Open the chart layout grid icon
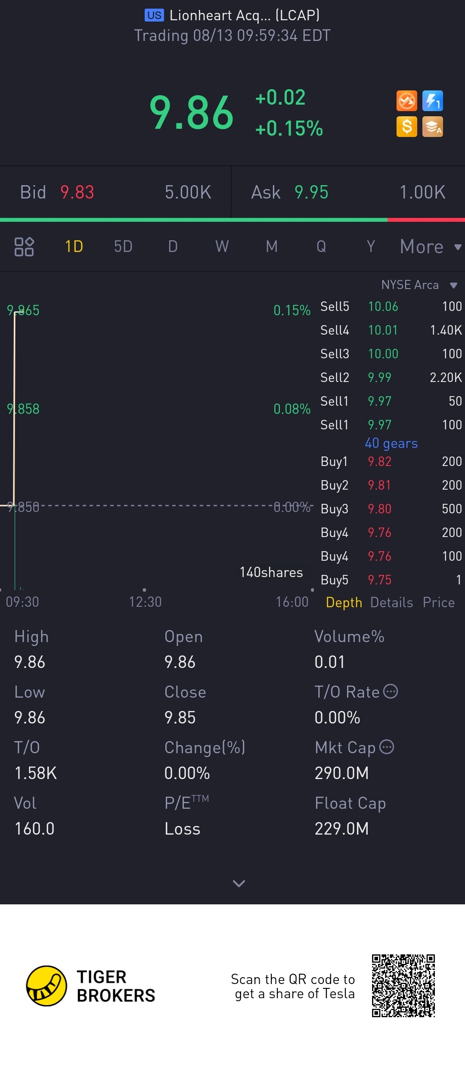Image resolution: width=465 pixels, height=1068 pixels. coord(24,247)
